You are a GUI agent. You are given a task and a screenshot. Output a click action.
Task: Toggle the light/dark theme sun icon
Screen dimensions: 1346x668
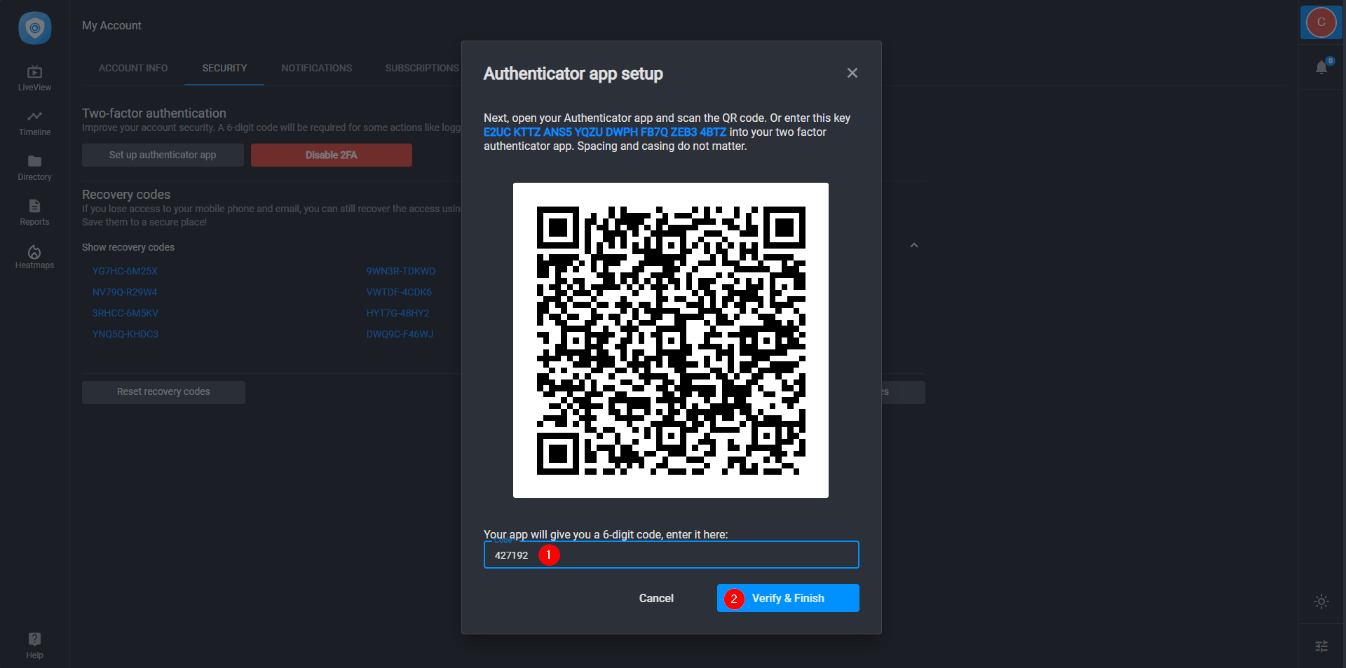coord(1321,601)
